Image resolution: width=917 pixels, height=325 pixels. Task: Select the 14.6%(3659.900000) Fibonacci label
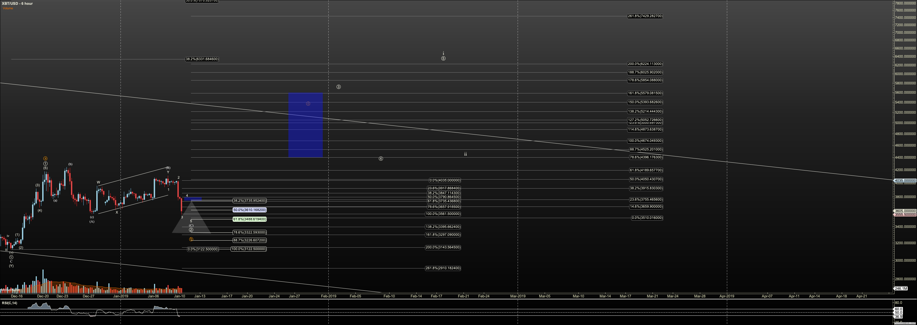(x=646, y=207)
